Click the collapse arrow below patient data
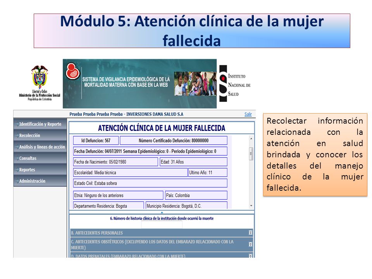Viewport: 372px width, 279px height. click(x=162, y=213)
